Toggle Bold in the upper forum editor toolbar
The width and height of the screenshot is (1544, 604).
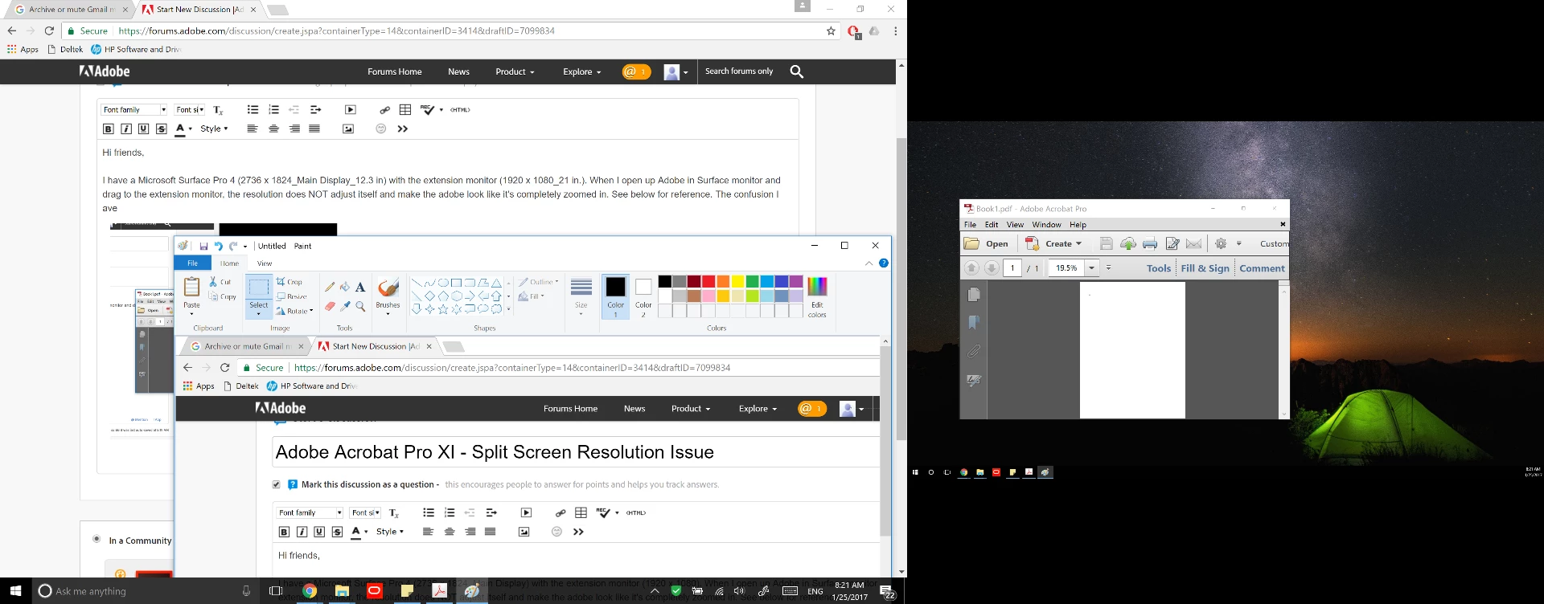(109, 129)
